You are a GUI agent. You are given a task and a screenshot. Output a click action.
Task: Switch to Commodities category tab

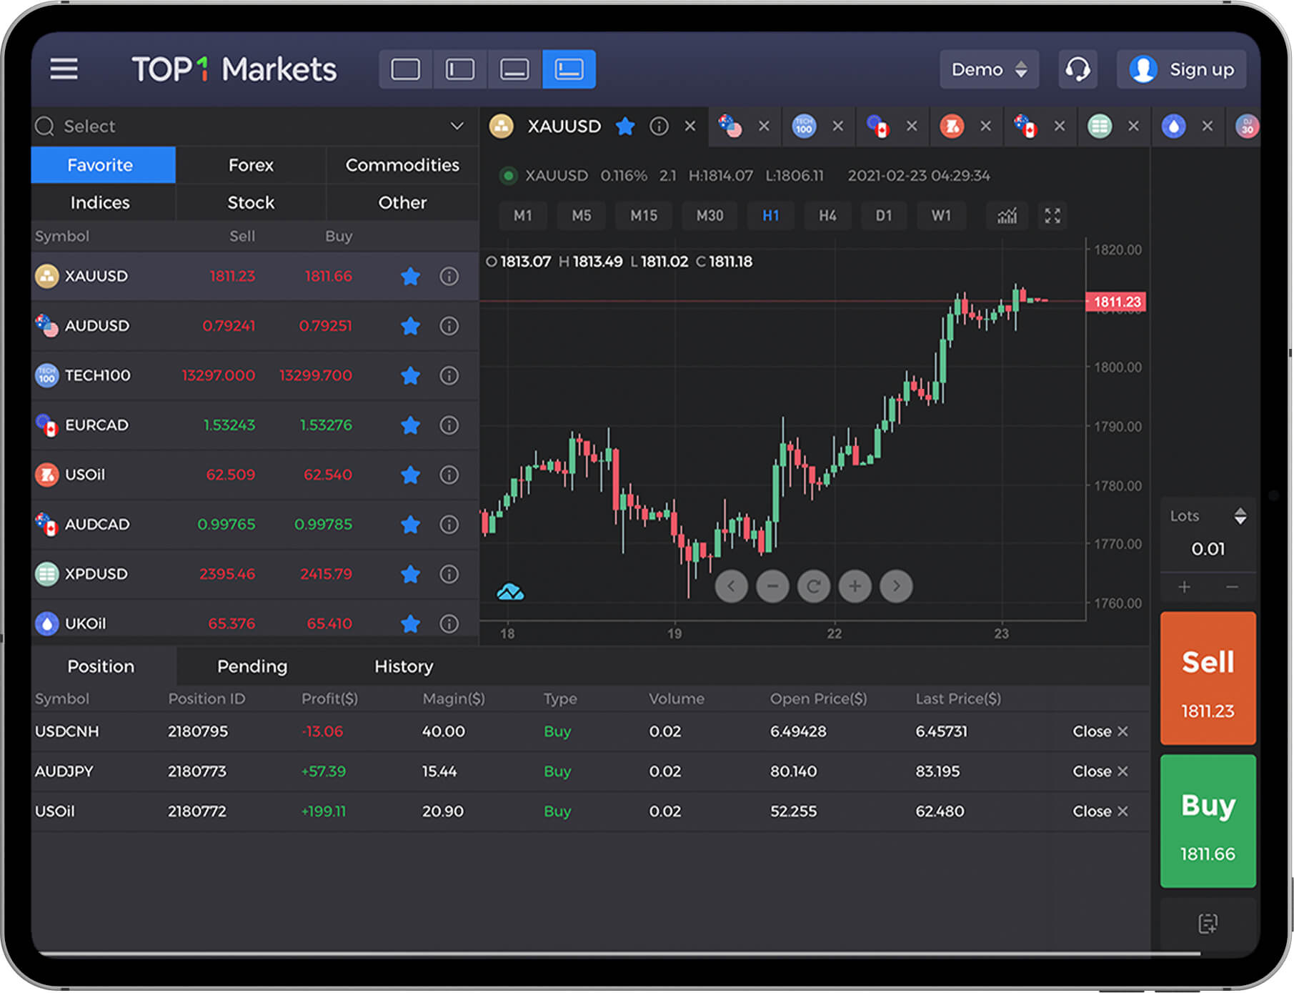[402, 165]
